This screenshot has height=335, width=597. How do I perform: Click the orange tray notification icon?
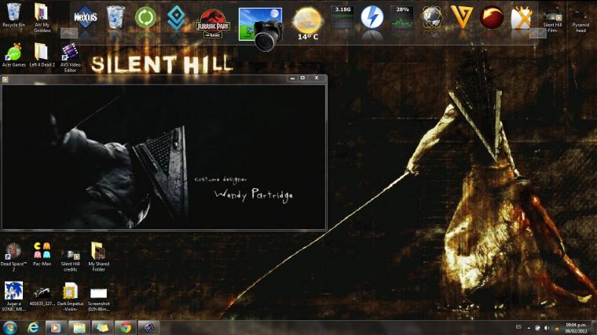click(557, 328)
